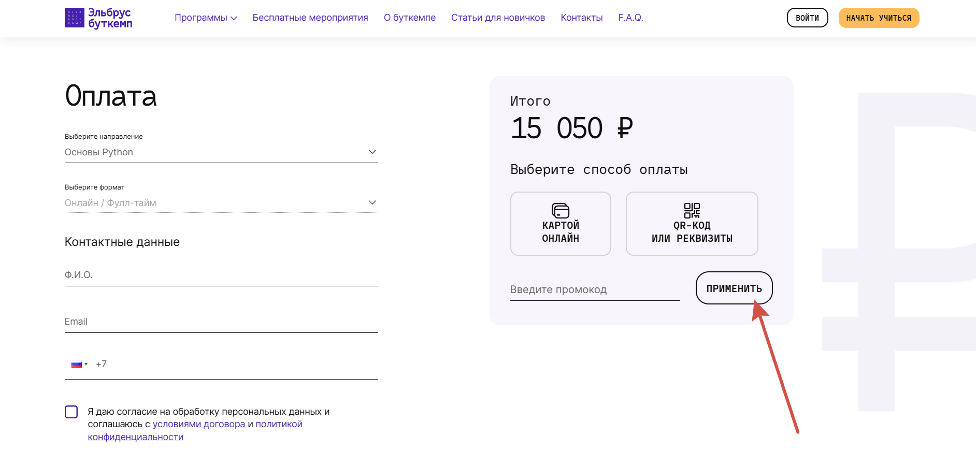Open the О буткемпе page
This screenshot has height=466, width=976.
[x=410, y=18]
